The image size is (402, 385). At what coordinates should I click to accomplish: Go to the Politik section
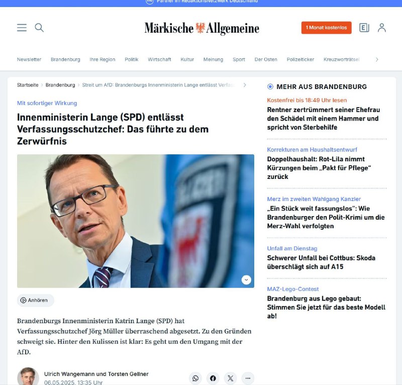pos(131,59)
